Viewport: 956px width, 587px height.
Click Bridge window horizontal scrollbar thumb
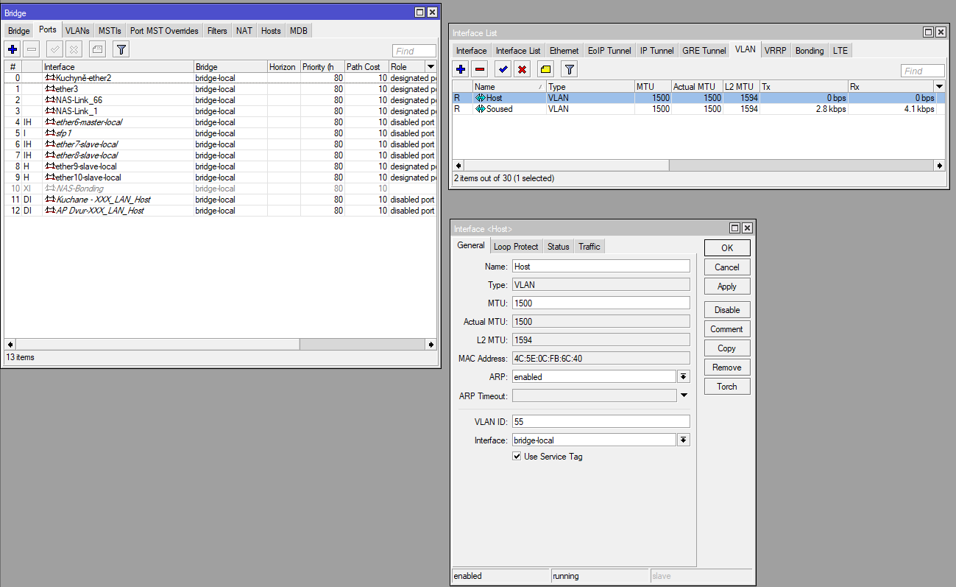coord(157,344)
